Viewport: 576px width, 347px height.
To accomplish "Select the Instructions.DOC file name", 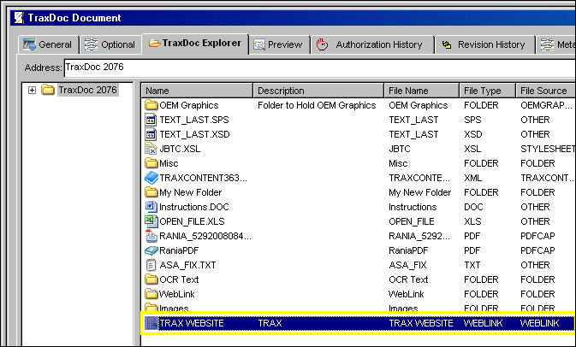I will [x=194, y=207].
